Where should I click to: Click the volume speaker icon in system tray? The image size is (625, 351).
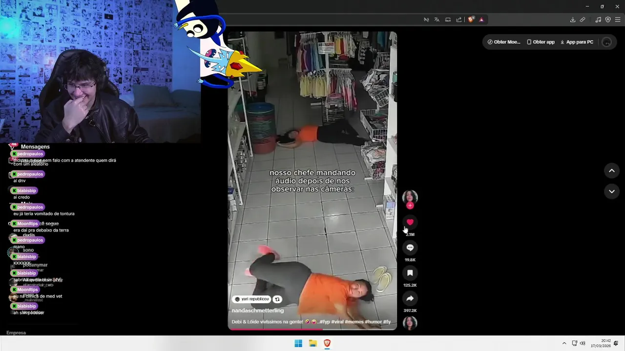click(583, 343)
